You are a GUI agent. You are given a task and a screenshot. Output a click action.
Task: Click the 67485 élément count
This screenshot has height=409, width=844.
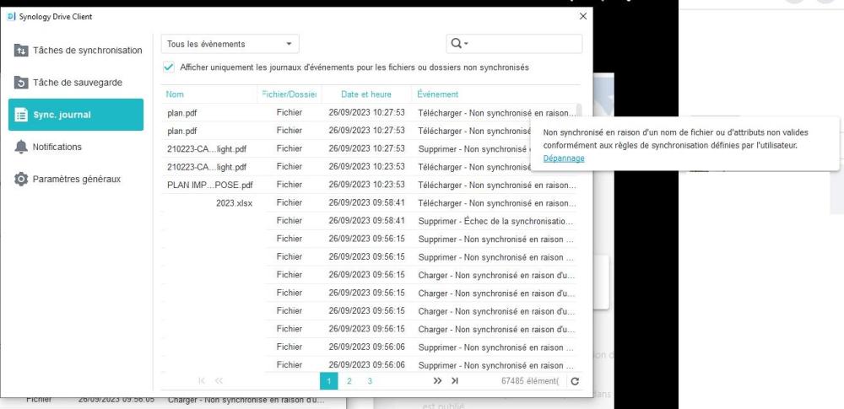pyautogui.click(x=530, y=381)
